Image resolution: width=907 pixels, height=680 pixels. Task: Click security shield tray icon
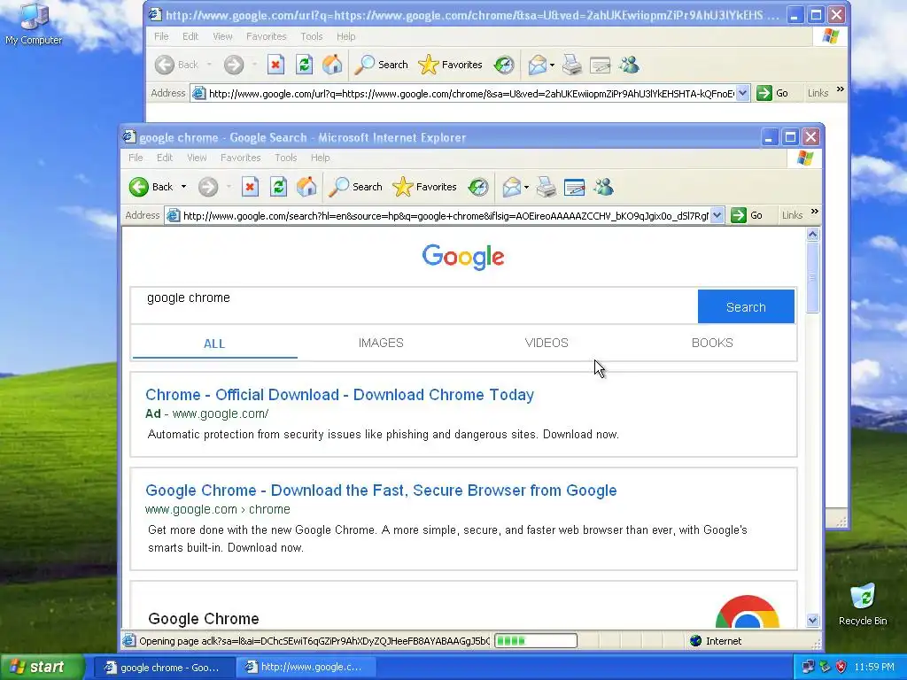point(841,667)
